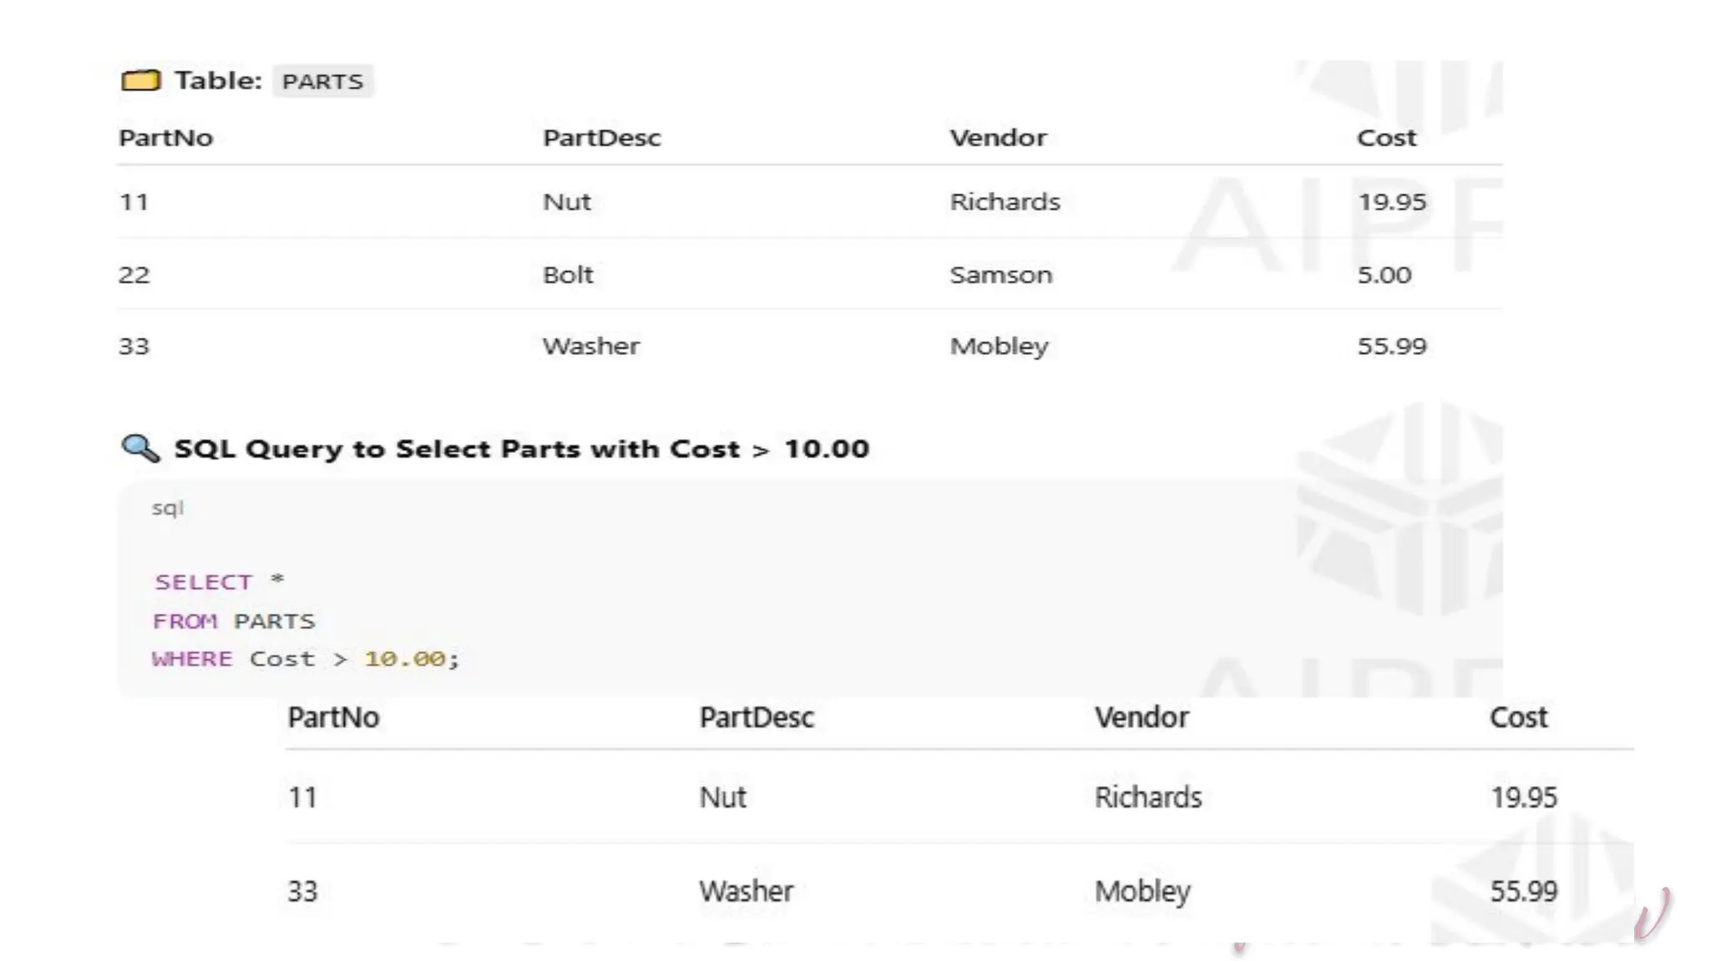Select the Bolt cell in the PARTS table

(x=568, y=274)
